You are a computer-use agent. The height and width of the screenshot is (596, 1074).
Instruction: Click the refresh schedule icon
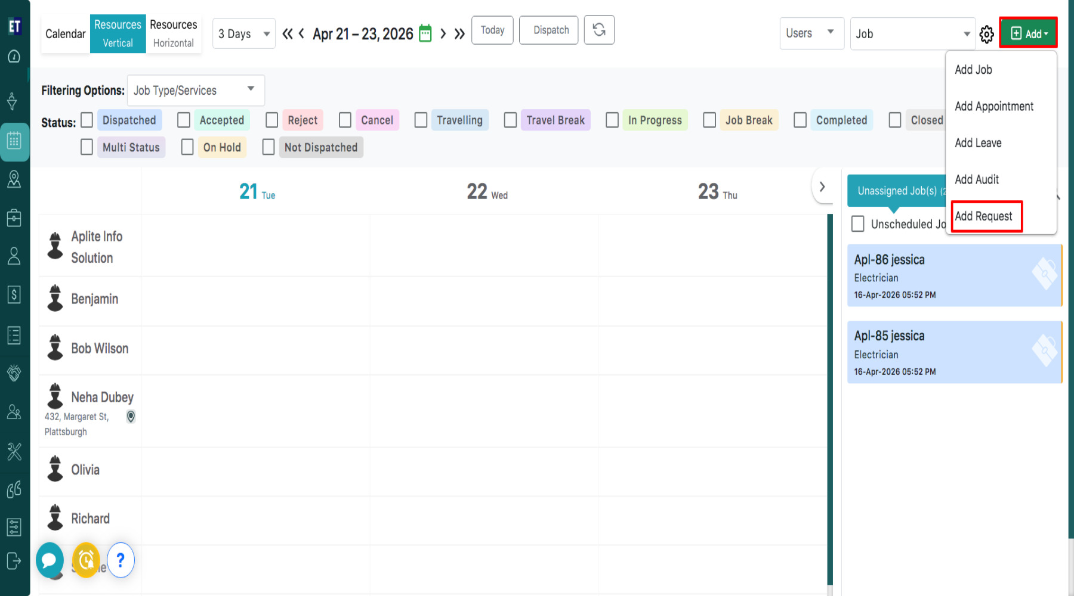click(599, 30)
